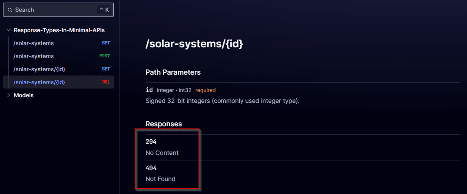The height and width of the screenshot is (194, 467).
Task: Click the orange required label
Action: pyautogui.click(x=205, y=90)
